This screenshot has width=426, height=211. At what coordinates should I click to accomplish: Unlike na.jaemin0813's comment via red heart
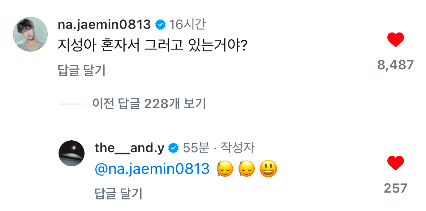395,40
